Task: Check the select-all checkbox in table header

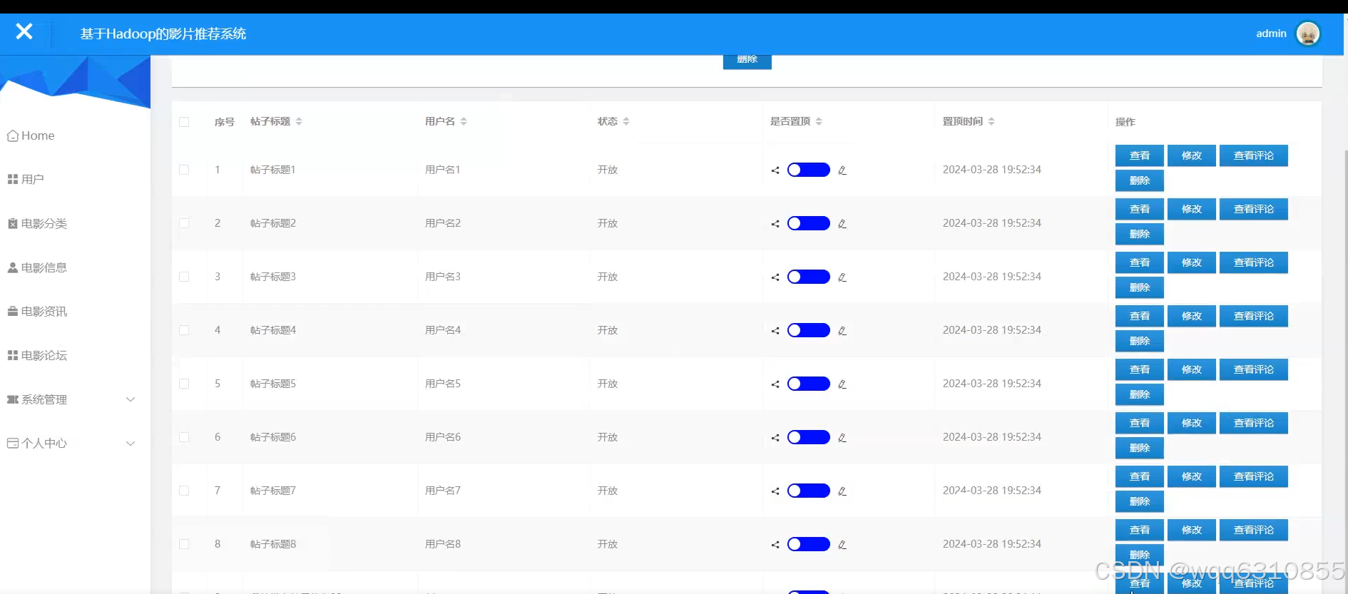Action: pyautogui.click(x=184, y=122)
